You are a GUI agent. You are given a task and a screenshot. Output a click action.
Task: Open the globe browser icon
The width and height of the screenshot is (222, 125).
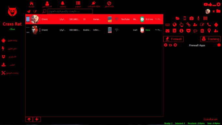tap(175, 25)
